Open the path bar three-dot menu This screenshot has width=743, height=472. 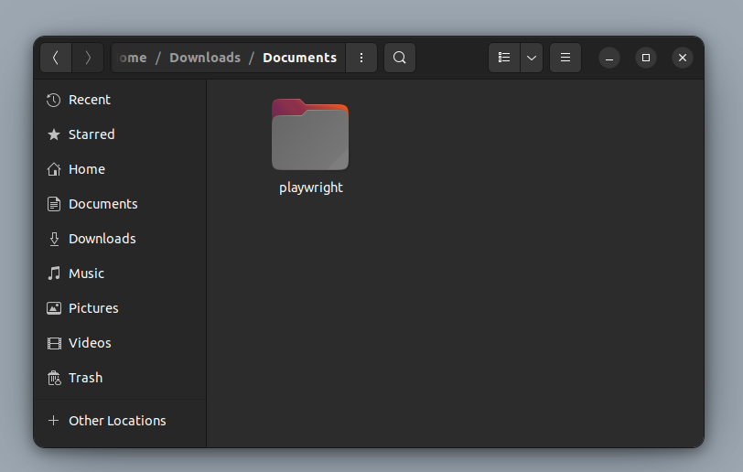361,58
